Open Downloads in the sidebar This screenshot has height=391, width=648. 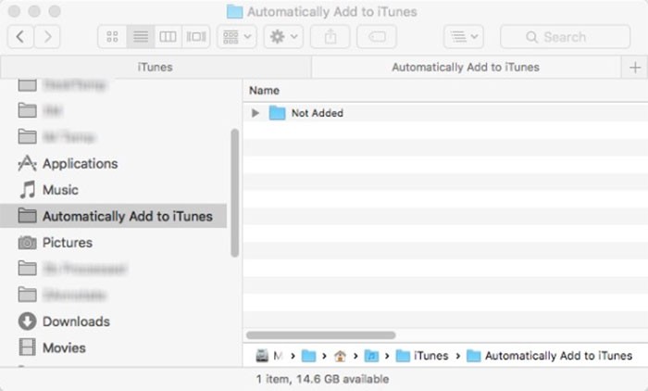coord(76,322)
